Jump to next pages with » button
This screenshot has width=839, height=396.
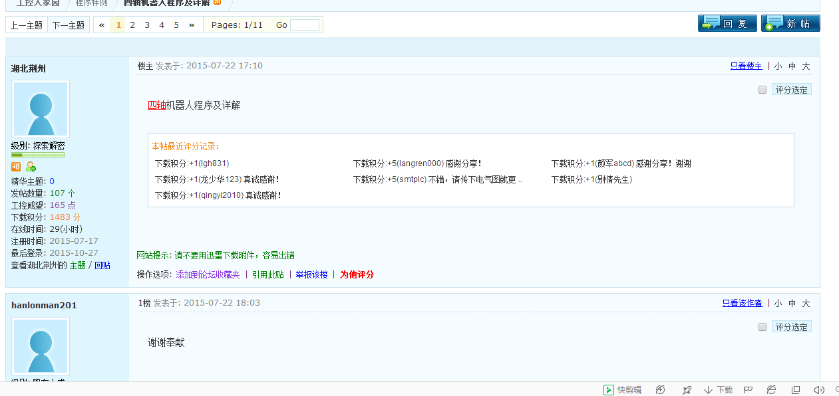pos(192,25)
